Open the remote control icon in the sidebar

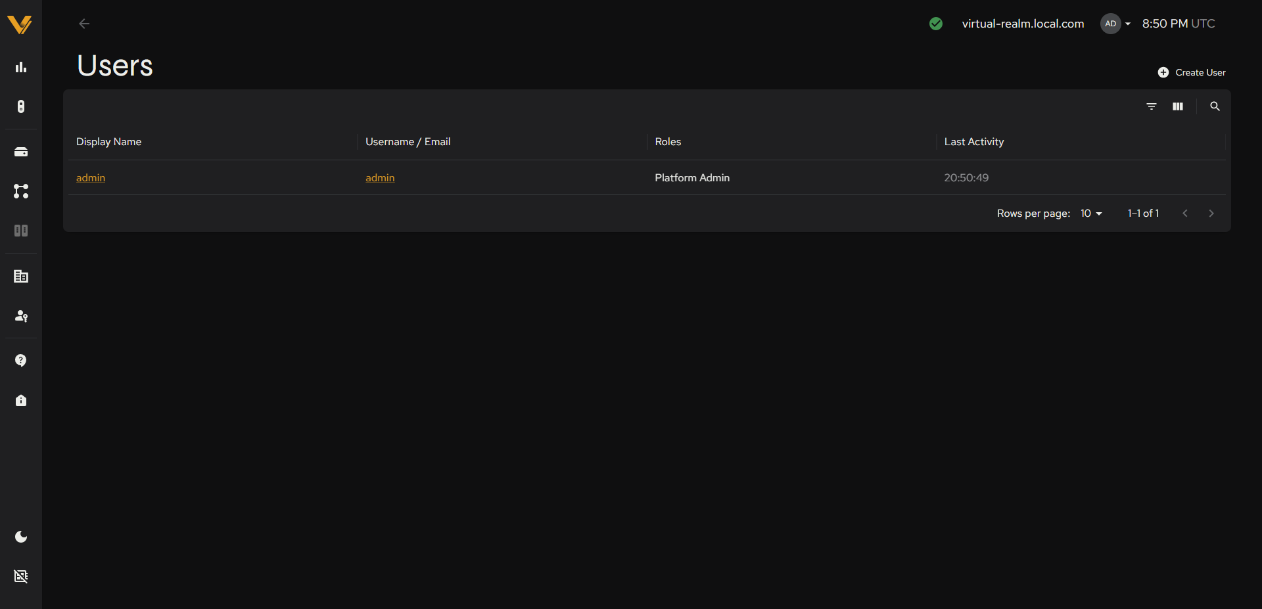click(x=21, y=106)
